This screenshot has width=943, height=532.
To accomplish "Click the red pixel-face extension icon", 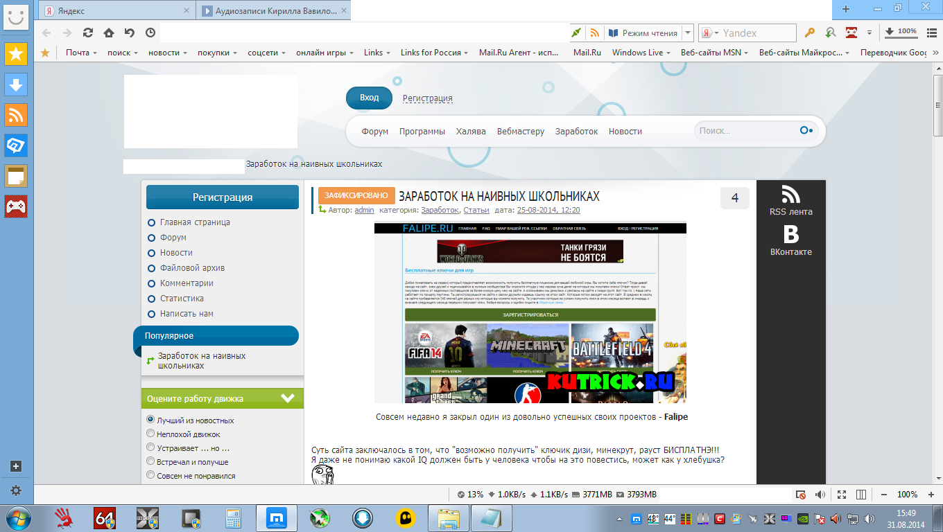I will pos(851,33).
